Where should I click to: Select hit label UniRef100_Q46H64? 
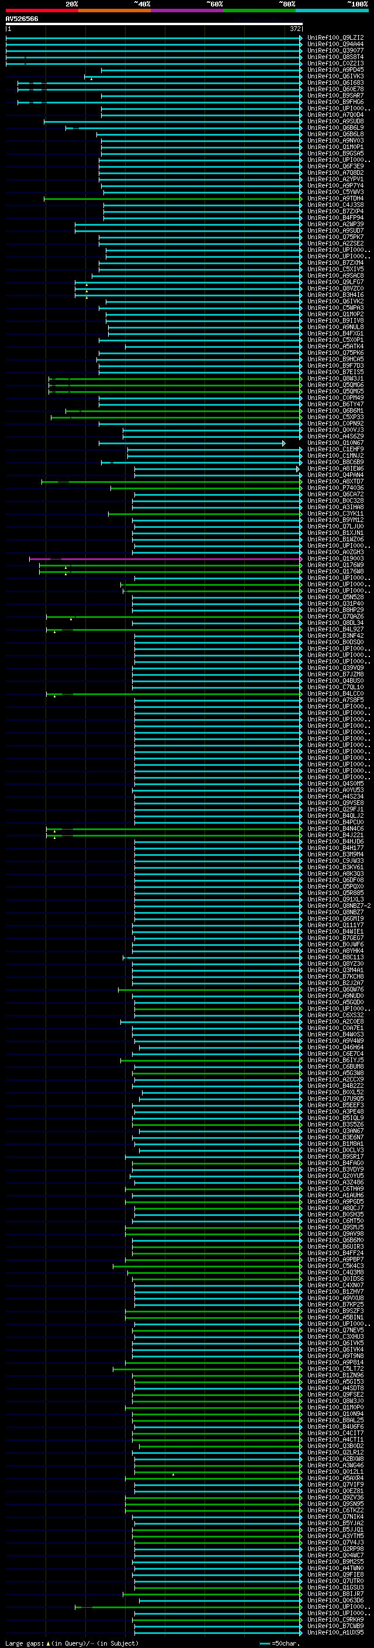click(335, 1047)
